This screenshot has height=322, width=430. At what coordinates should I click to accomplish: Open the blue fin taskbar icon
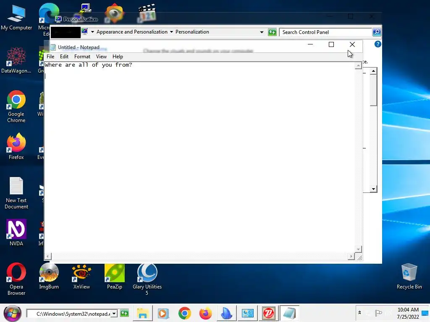226,313
